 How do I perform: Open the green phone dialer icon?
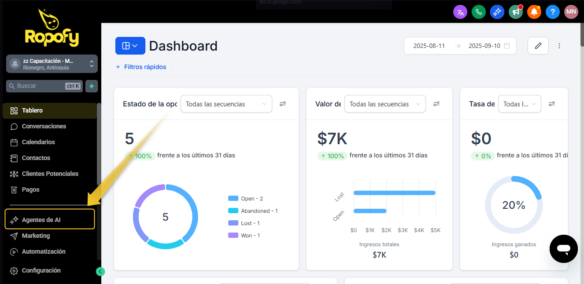click(x=479, y=12)
